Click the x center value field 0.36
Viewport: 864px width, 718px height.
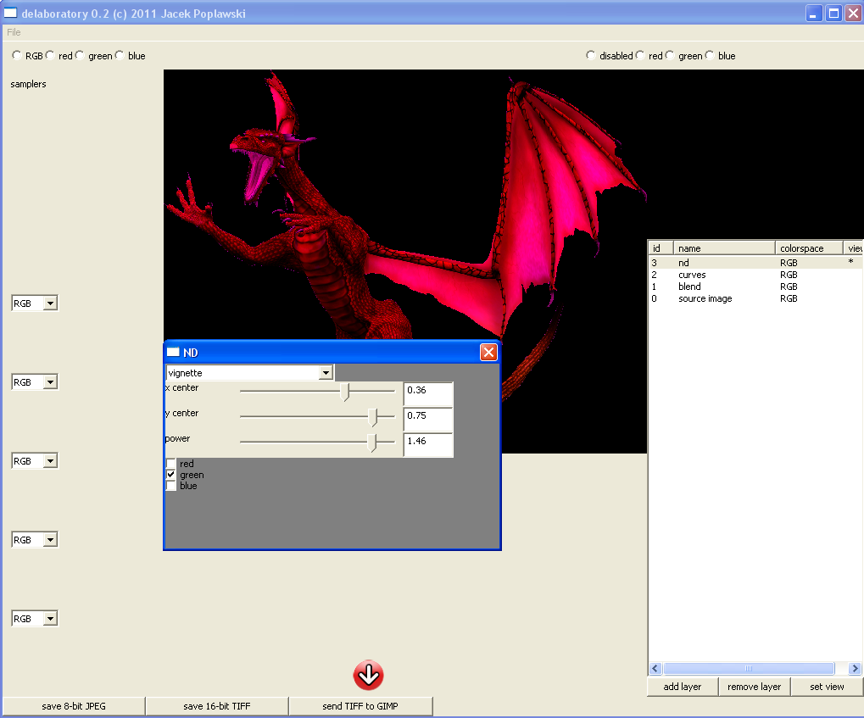[x=428, y=393]
